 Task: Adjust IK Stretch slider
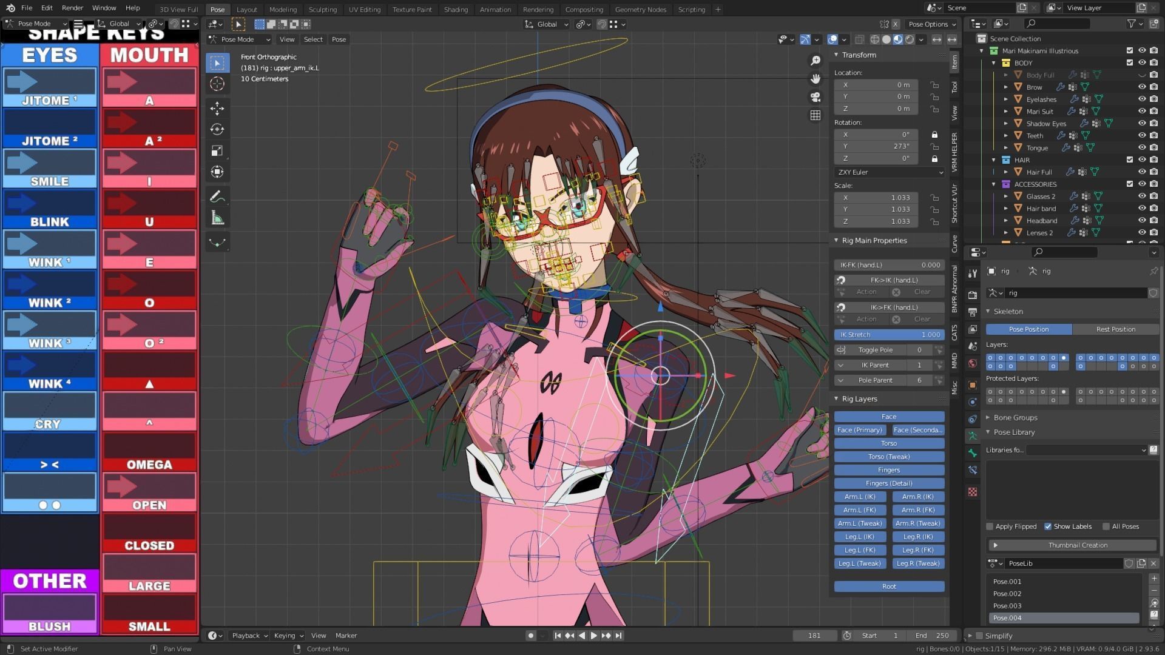coord(889,335)
